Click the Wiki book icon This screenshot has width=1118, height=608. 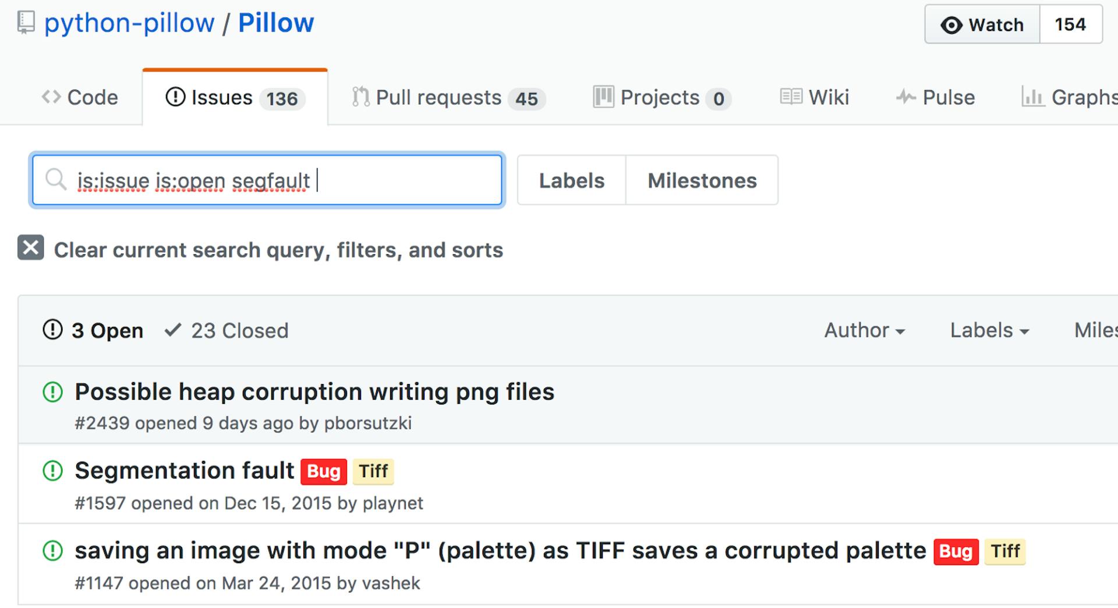[x=790, y=97]
